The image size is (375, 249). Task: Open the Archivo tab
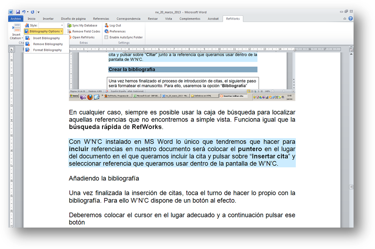tap(16, 19)
